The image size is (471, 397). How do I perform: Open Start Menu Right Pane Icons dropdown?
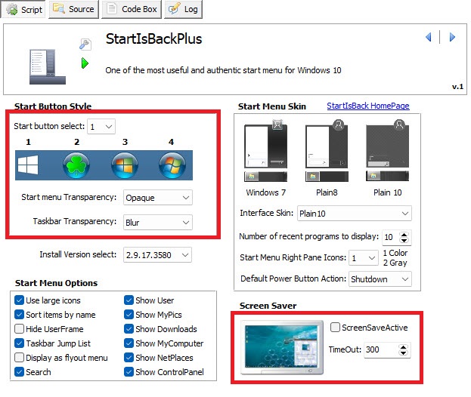pos(364,258)
